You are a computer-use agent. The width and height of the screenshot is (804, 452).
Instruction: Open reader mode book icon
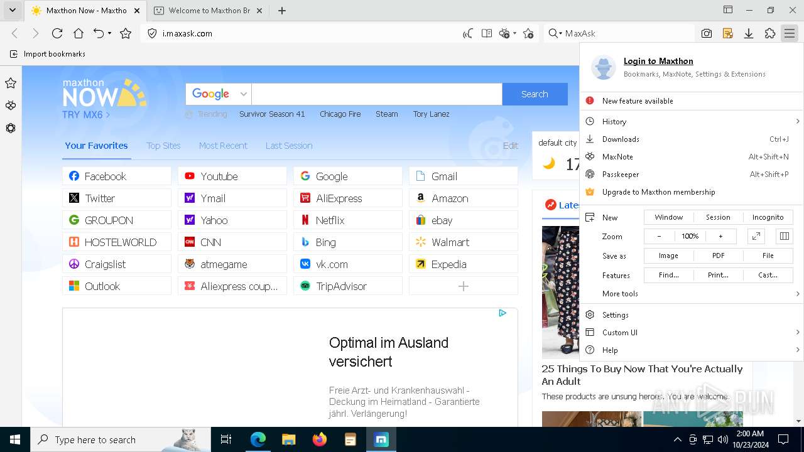487,33
